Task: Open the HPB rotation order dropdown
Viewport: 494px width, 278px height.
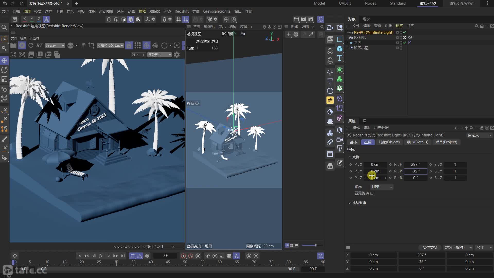Action: [382, 187]
